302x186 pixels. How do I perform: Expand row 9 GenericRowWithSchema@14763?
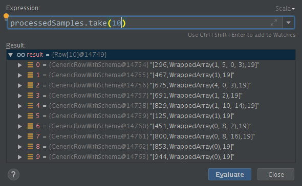(x=19, y=157)
